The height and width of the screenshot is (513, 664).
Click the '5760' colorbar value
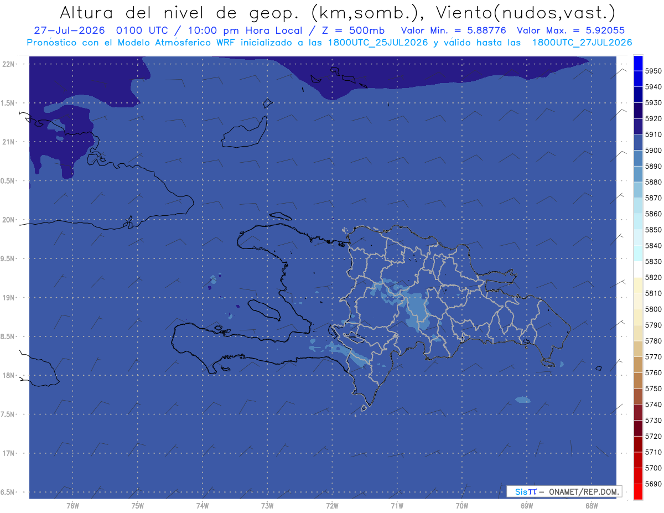pyautogui.click(x=653, y=372)
